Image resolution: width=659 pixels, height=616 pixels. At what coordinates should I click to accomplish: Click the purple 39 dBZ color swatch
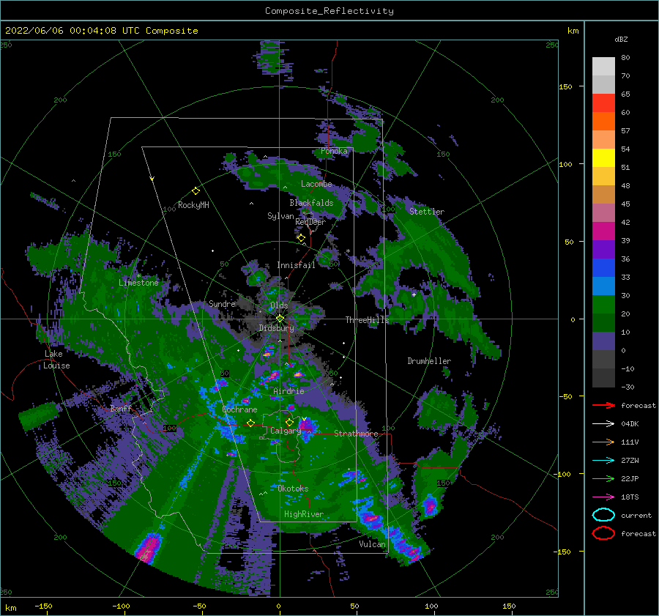[x=603, y=249]
